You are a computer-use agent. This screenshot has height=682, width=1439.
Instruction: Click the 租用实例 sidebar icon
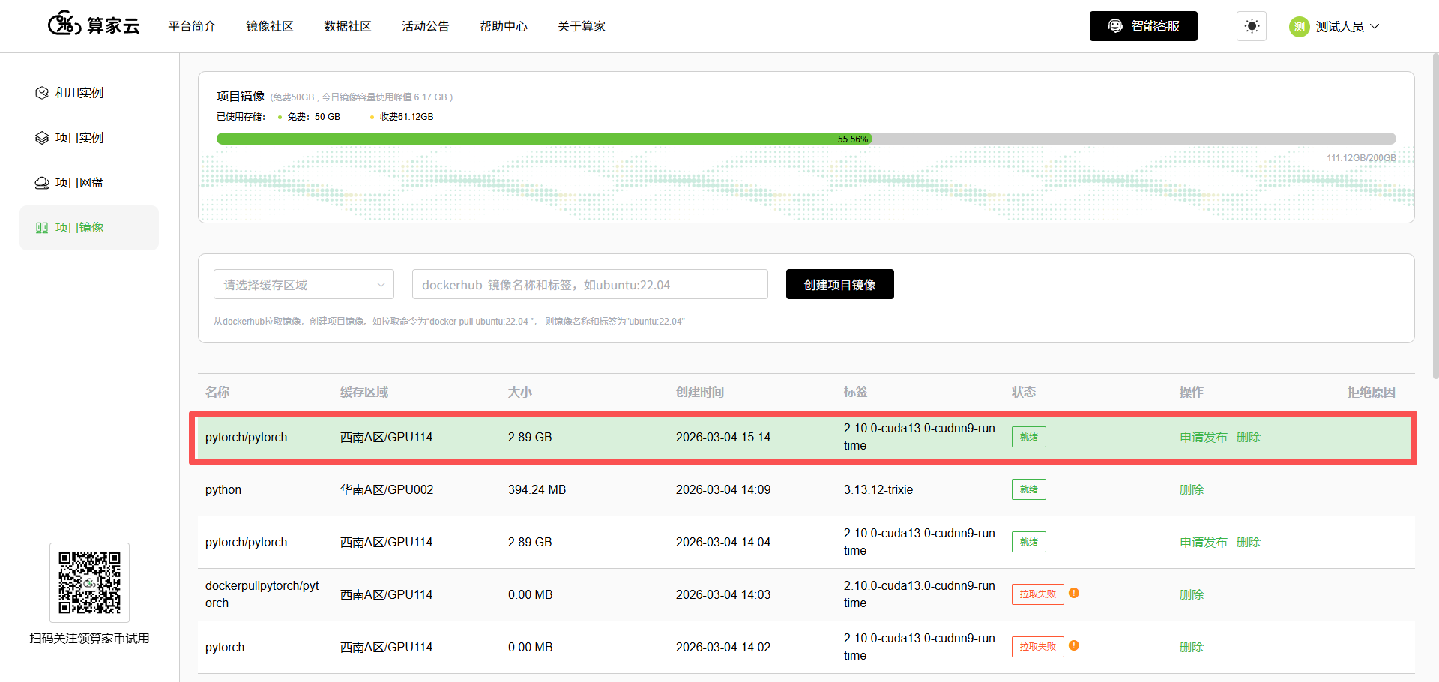click(42, 93)
